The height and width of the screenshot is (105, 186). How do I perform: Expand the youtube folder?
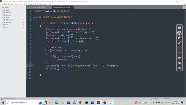2,15
